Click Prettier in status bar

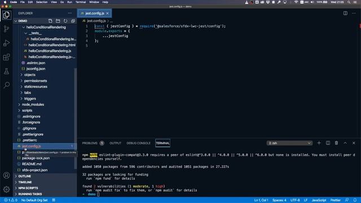click(336, 200)
